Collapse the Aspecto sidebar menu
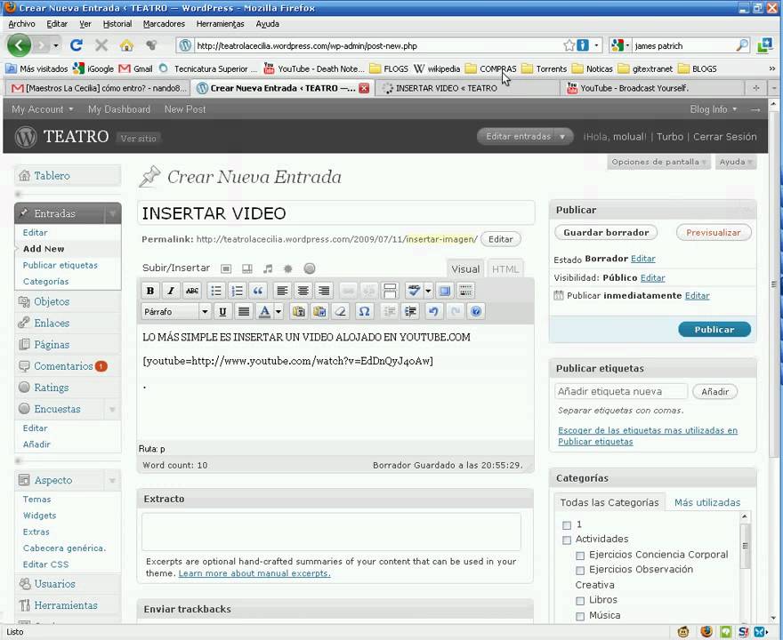This screenshot has height=640, width=783. pos(113,481)
